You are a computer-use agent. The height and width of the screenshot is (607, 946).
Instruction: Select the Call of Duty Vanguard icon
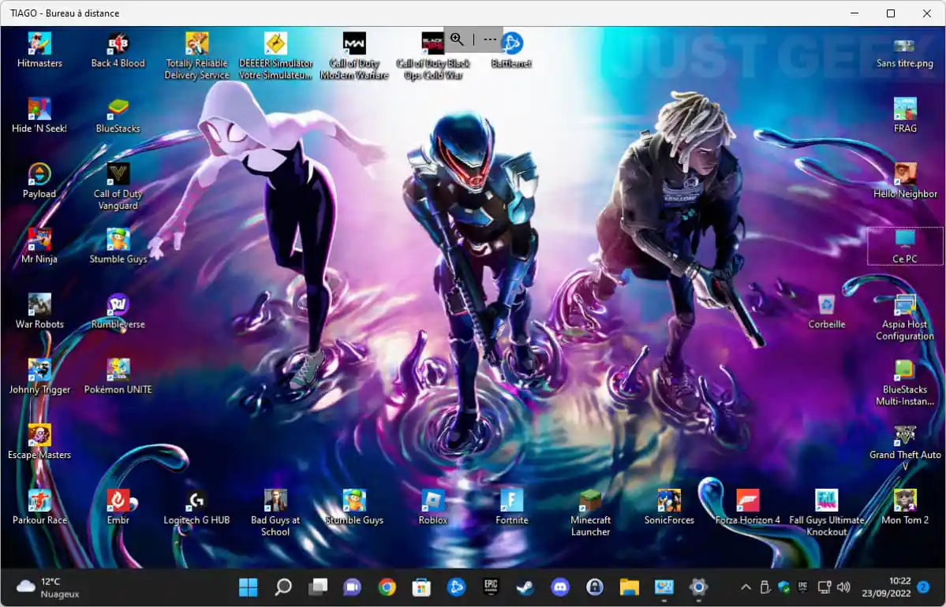pyautogui.click(x=118, y=186)
